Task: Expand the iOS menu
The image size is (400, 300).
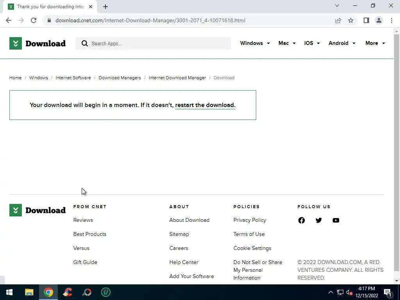Action: click(312, 43)
